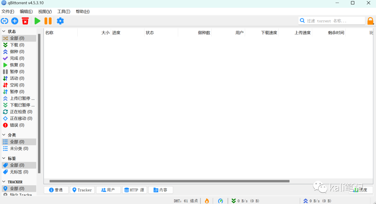Toggle alternative speed limits gauge icon
Image resolution: width=376 pixels, height=204 pixels.
coord(220,201)
